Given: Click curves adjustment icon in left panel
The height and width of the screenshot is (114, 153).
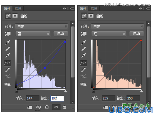Looking at the screenshot, I should coord(8,16).
